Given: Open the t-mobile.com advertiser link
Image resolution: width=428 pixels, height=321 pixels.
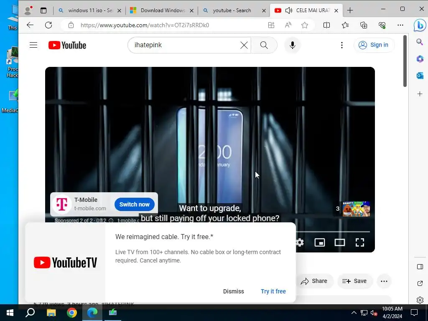Looking at the screenshot, I should coord(128,220).
